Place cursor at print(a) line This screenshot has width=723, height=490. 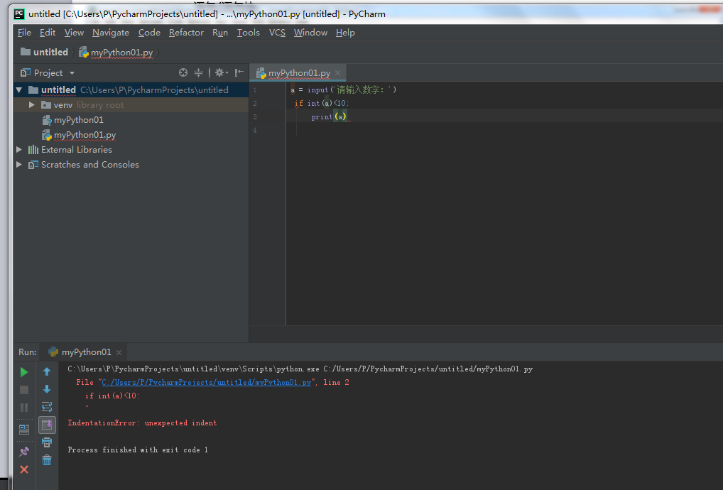point(330,117)
